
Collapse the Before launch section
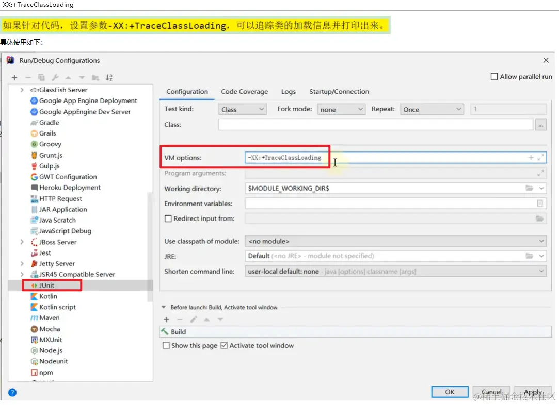(164, 307)
